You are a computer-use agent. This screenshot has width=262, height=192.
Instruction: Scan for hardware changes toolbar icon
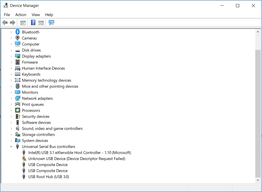(x=51, y=22)
